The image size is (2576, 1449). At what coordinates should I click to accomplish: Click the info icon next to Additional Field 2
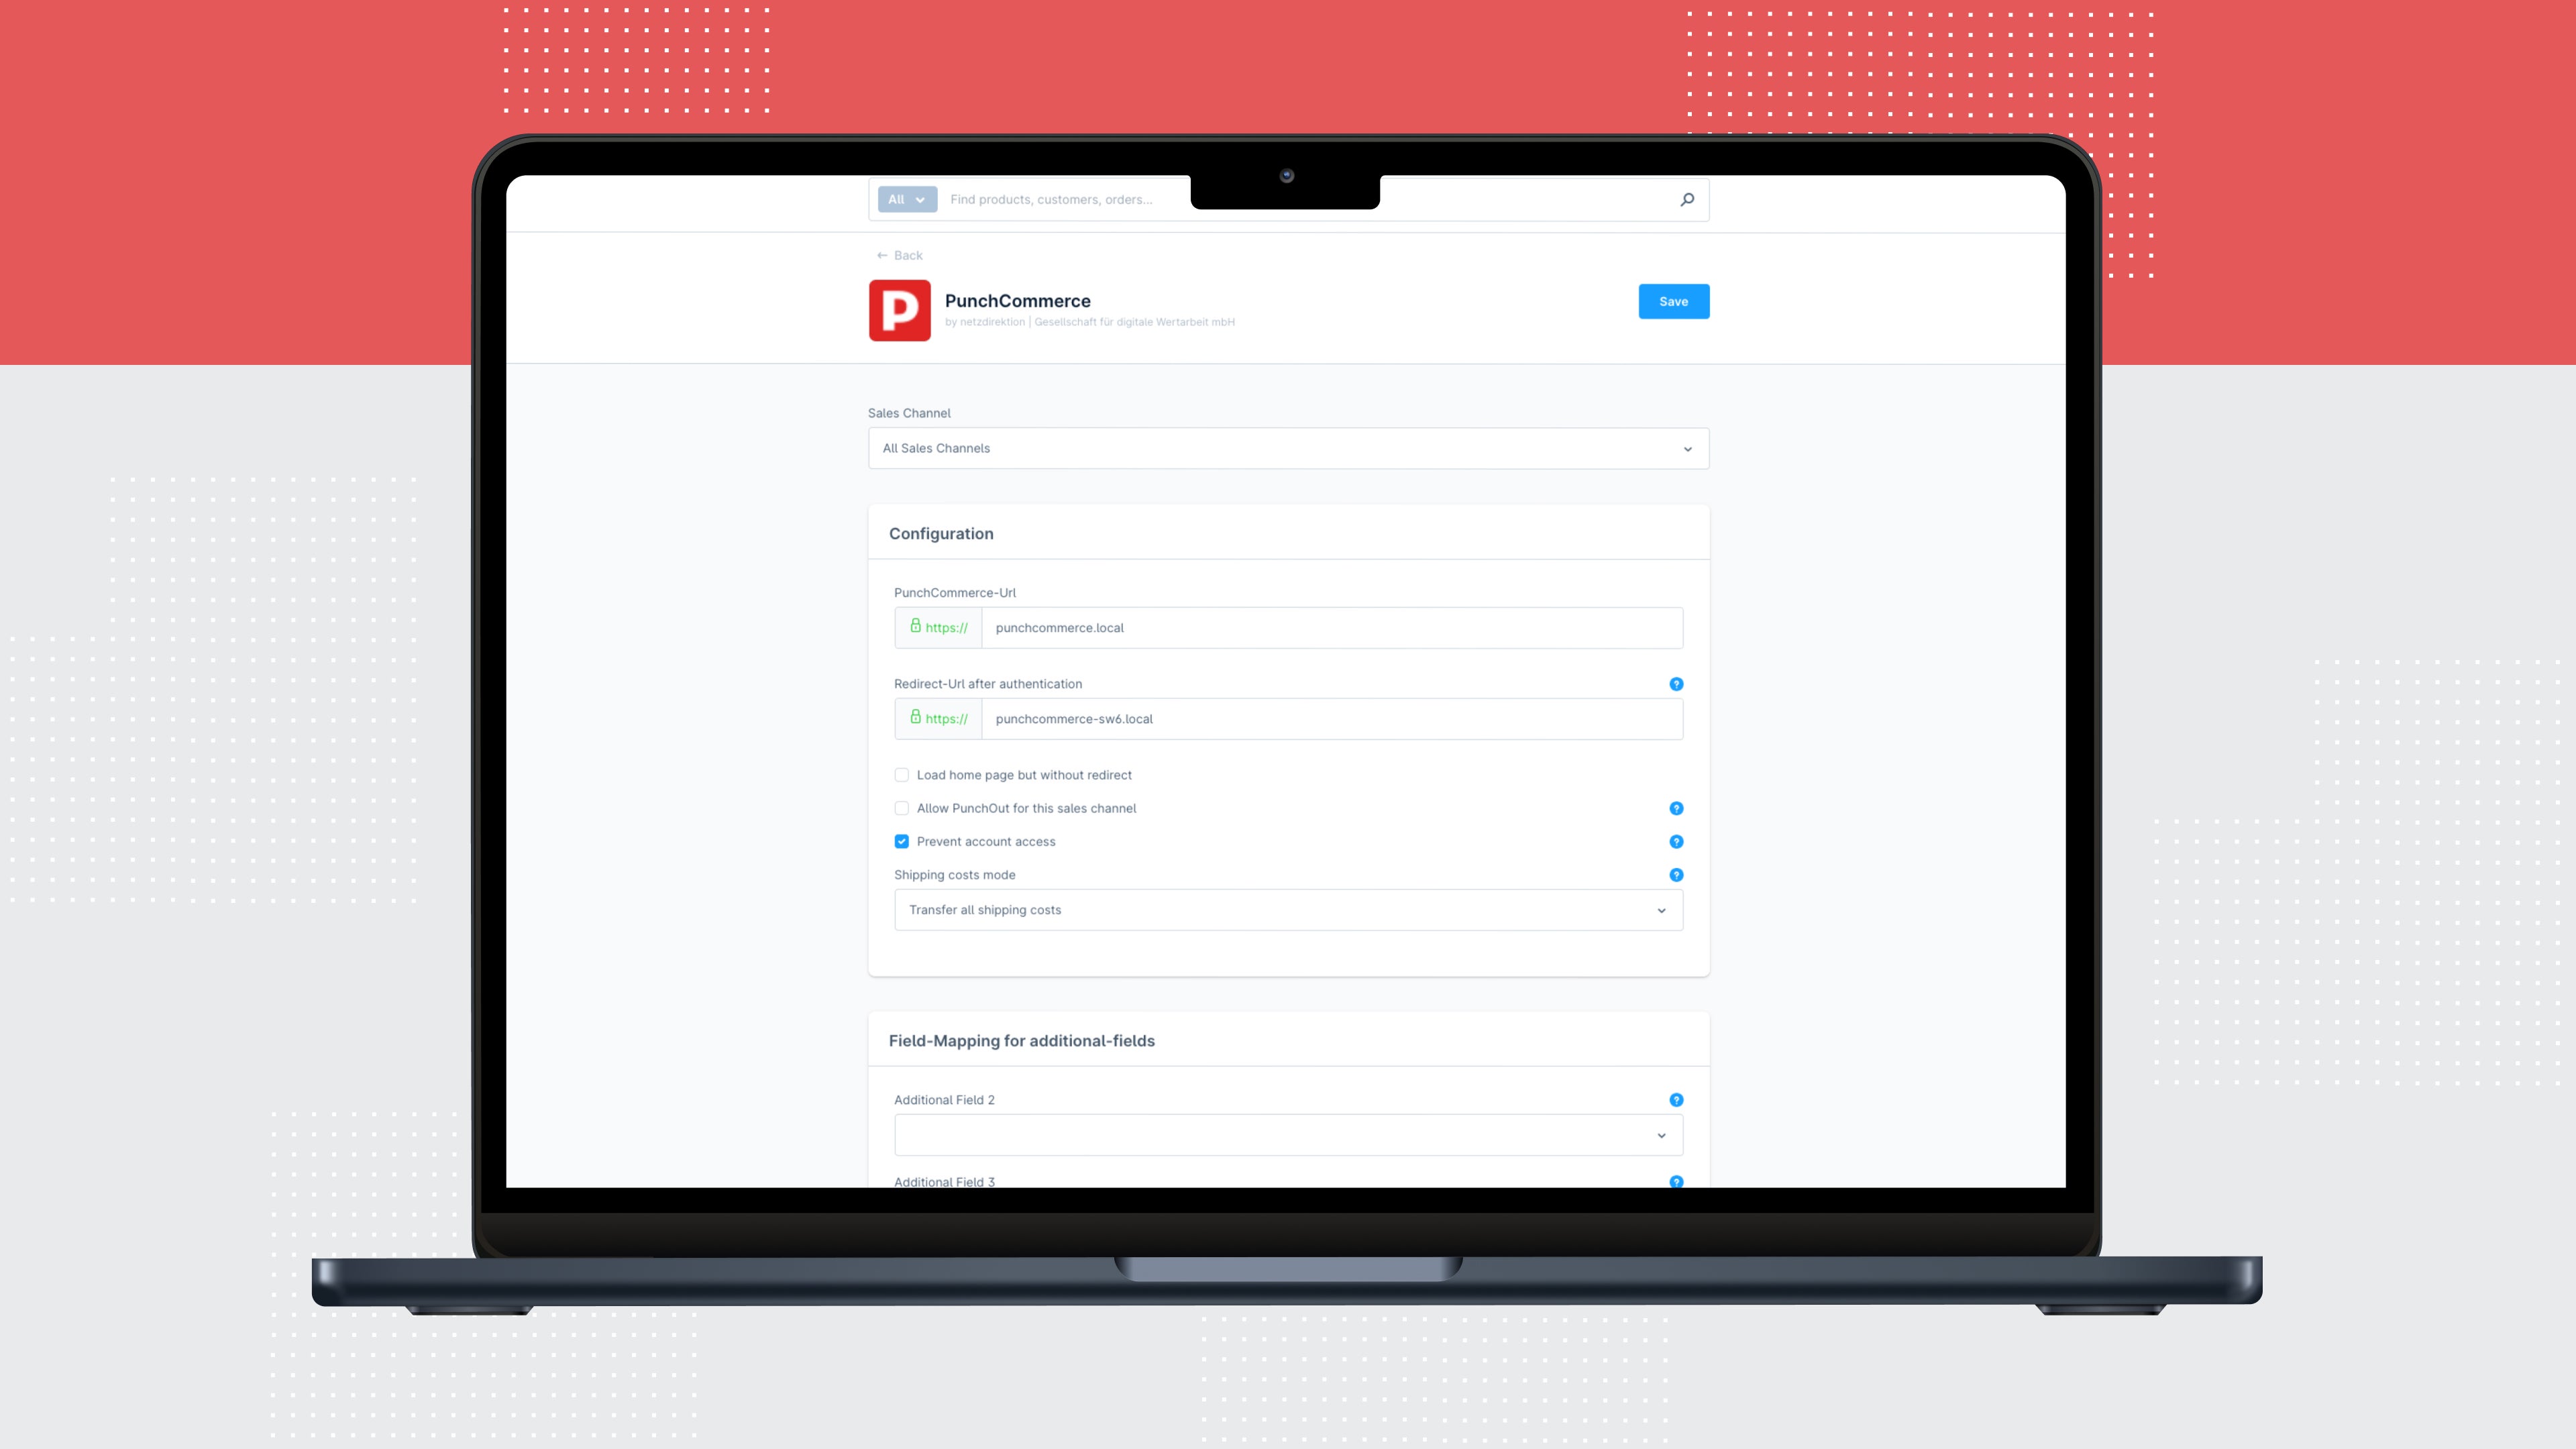pos(1676,1100)
